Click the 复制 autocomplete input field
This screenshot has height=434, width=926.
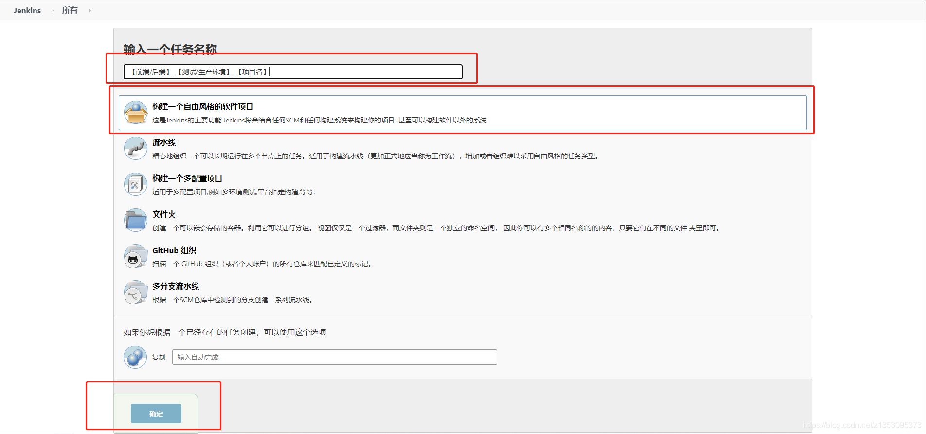click(x=335, y=357)
